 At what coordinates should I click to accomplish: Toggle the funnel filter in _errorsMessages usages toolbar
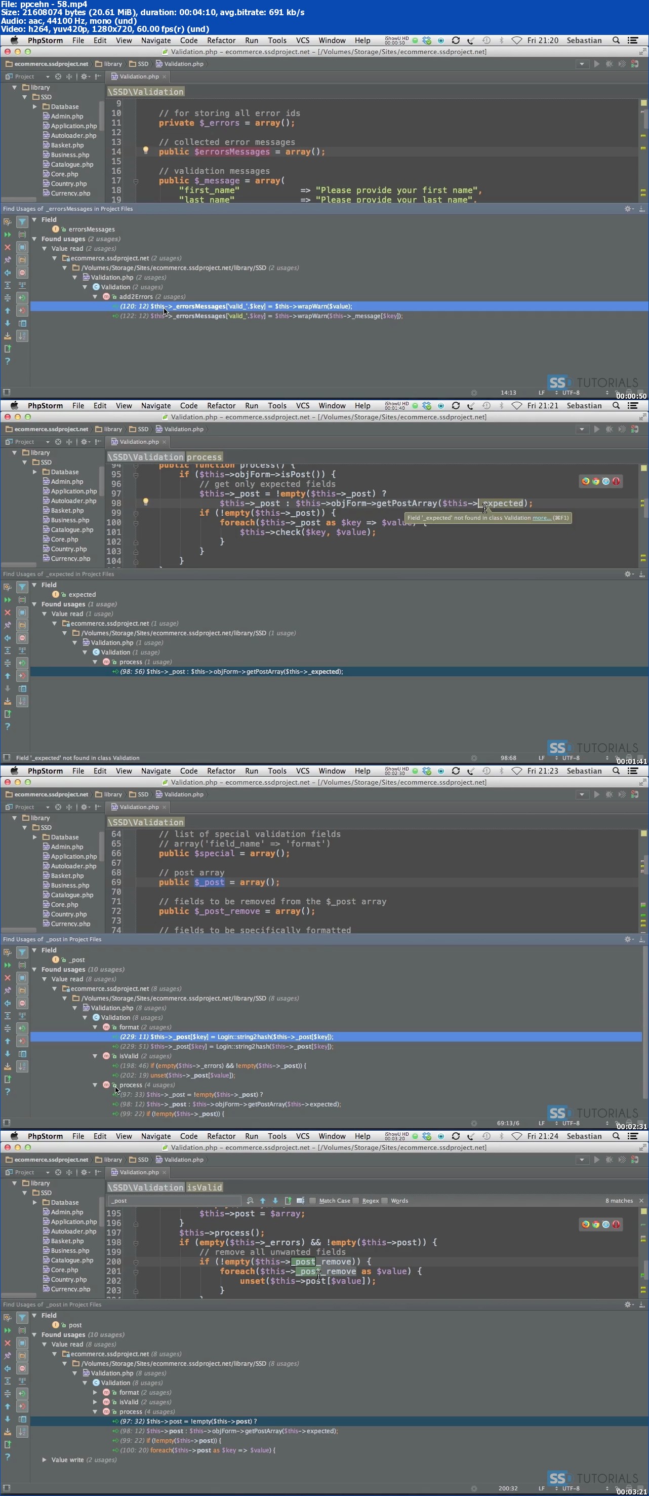[x=22, y=222]
